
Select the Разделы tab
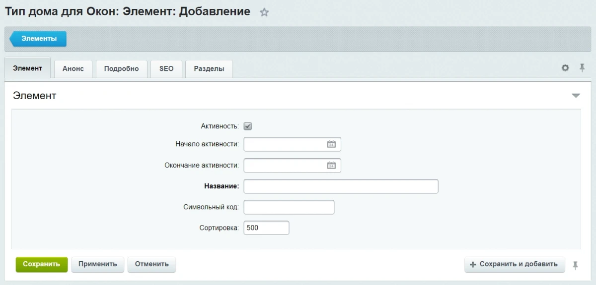(x=209, y=69)
